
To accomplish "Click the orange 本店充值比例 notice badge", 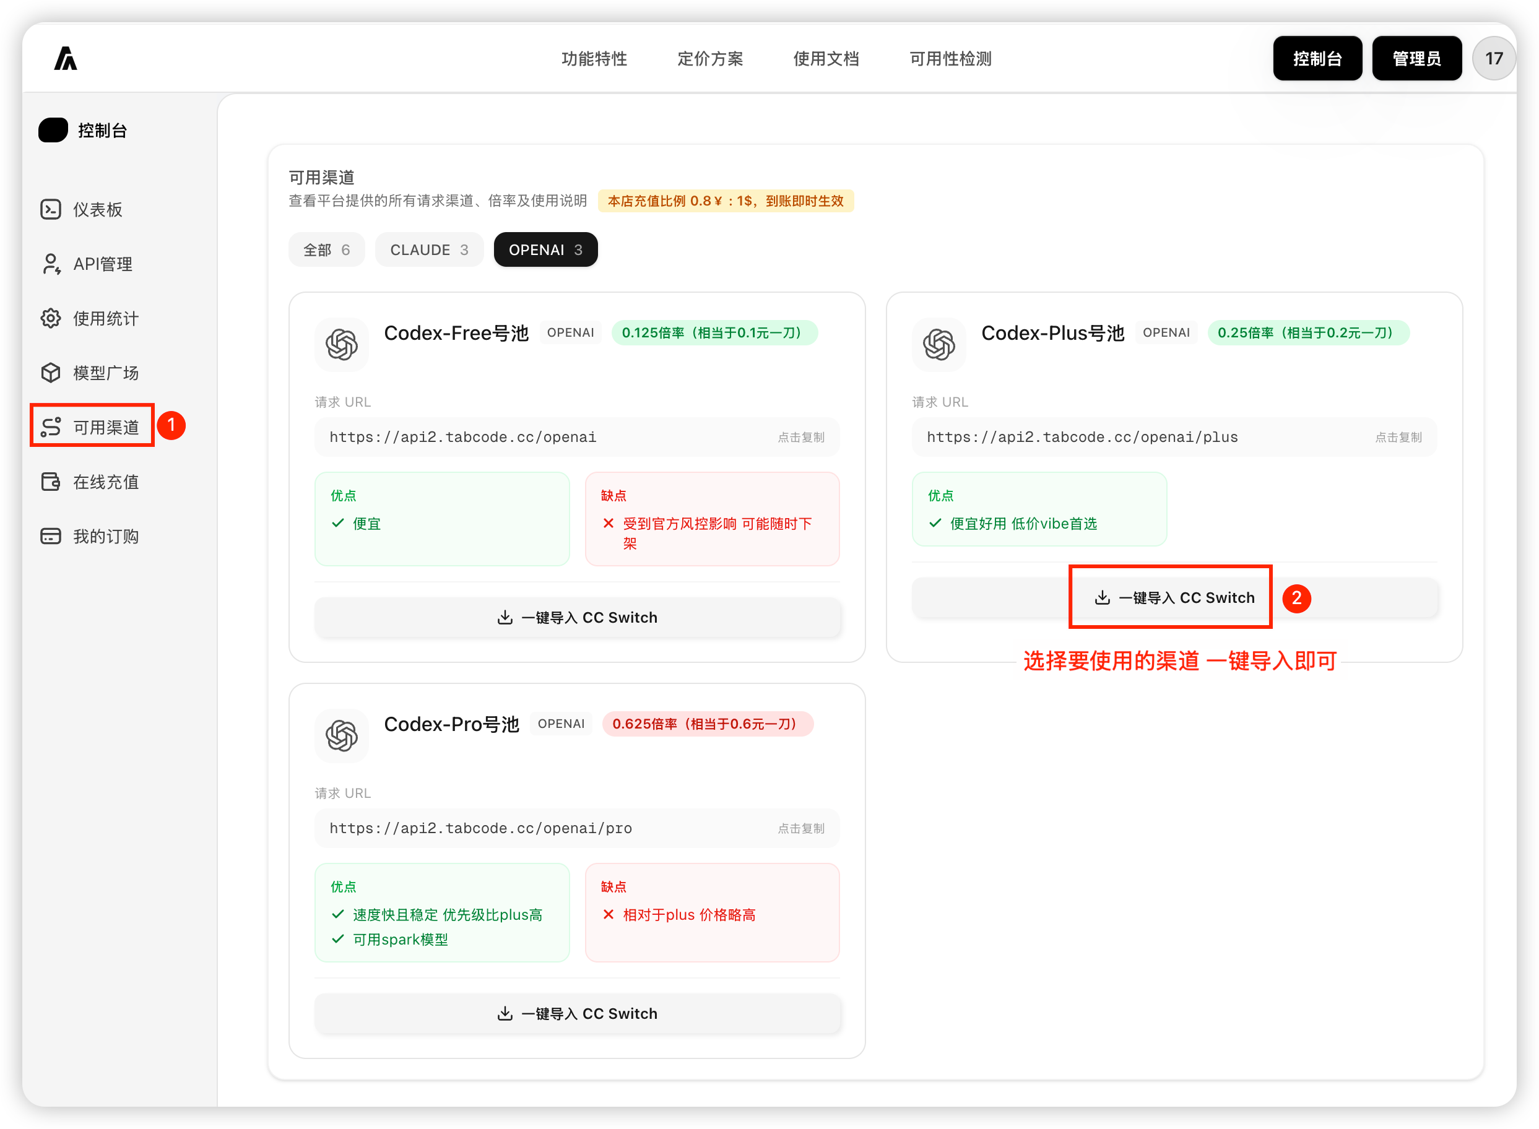I will coord(726,201).
